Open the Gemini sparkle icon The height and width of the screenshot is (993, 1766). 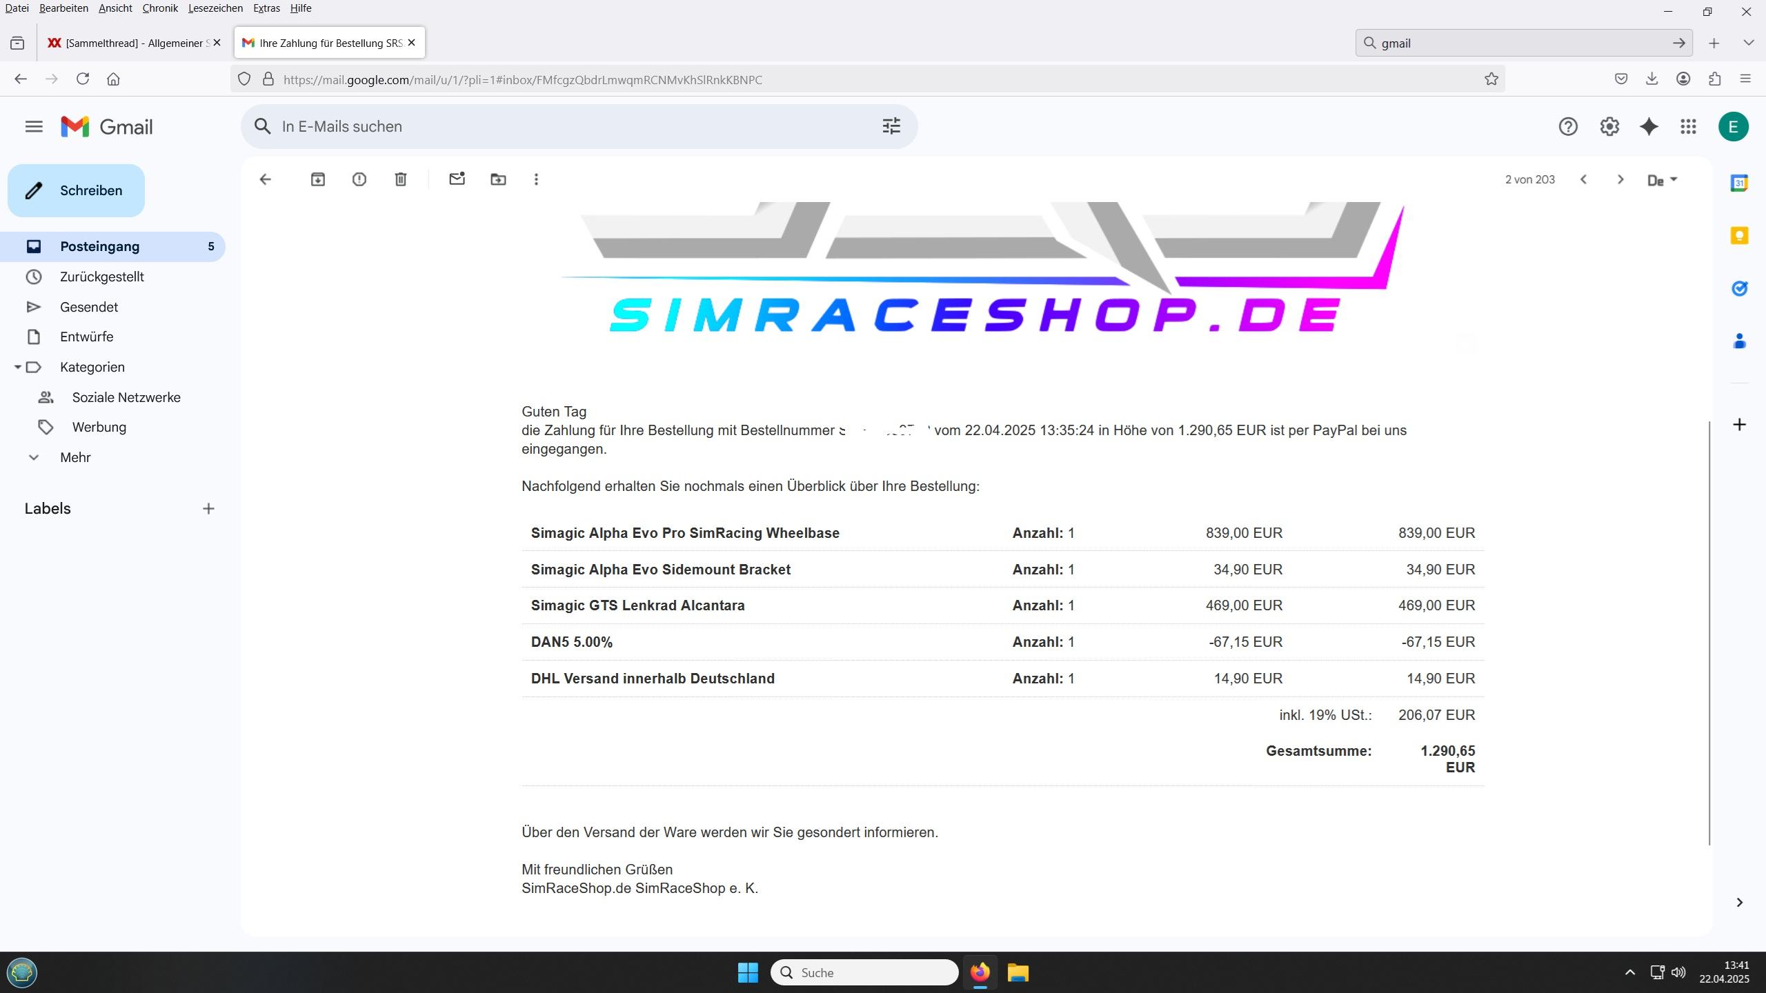pyautogui.click(x=1649, y=126)
